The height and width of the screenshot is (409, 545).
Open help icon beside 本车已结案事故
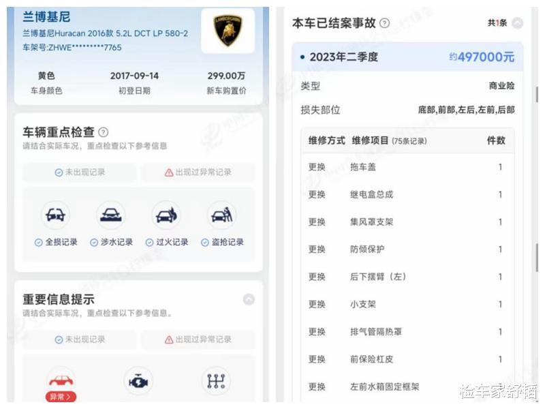[x=384, y=23]
